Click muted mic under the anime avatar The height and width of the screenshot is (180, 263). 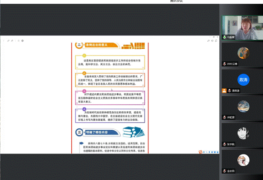tap(224, 144)
